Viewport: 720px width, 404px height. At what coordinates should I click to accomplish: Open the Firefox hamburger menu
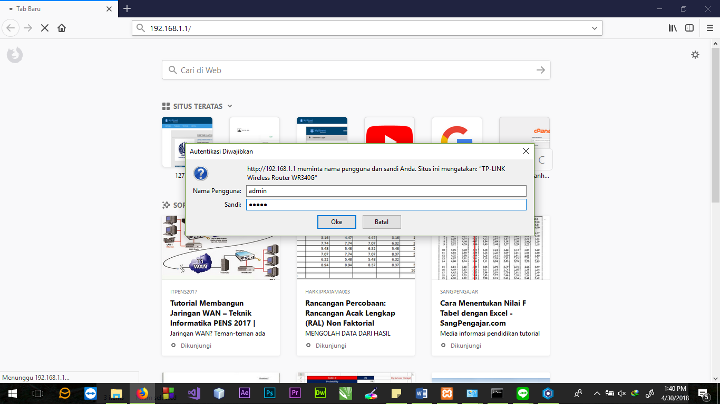(710, 28)
